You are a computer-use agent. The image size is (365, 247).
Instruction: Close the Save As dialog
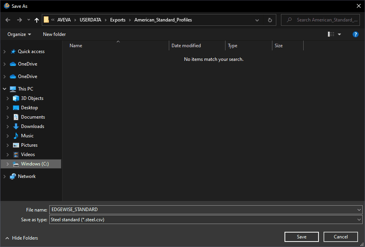[359, 6]
